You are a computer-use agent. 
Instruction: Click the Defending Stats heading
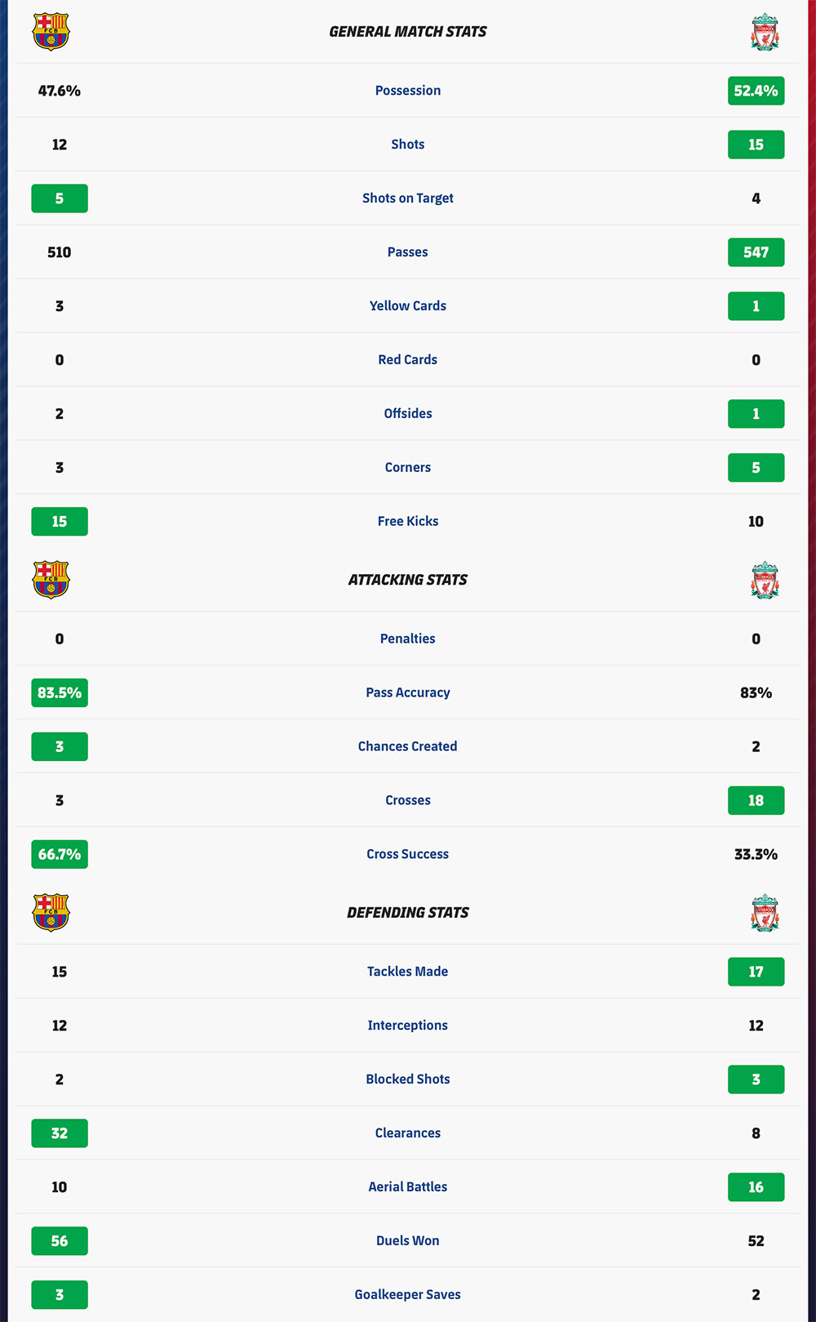(x=408, y=913)
